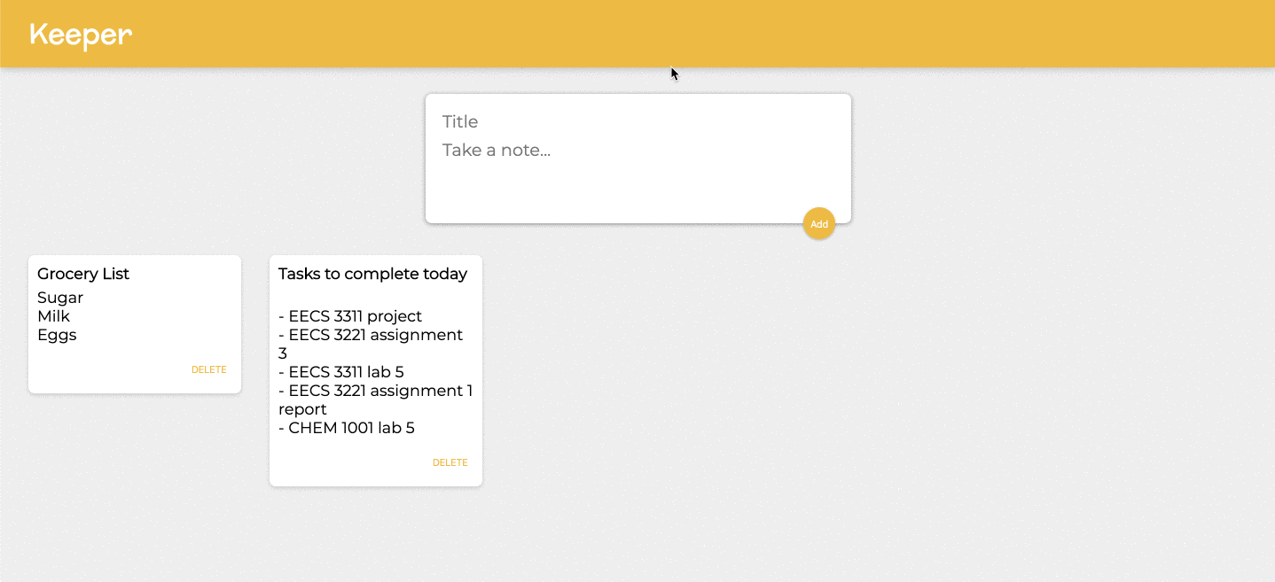Click empty space left of Delete in Tasks card

point(346,463)
